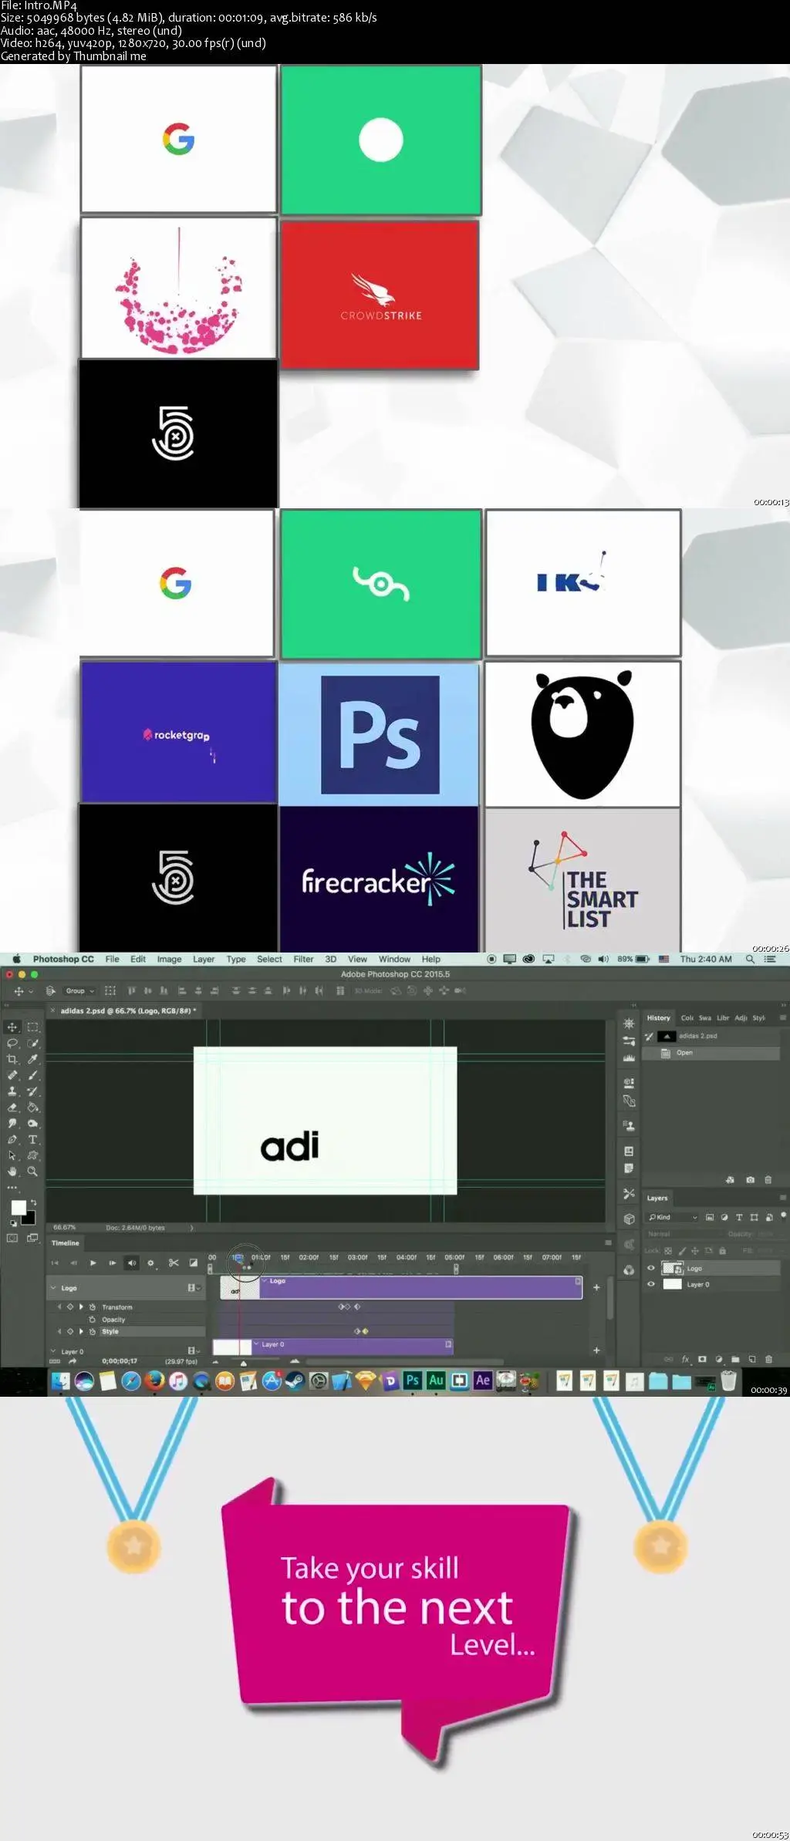Toggle visibility eye of Layer 0
Viewport: 790px width, 1841px height.
coord(650,1284)
